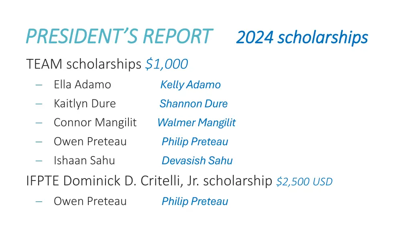Click on Shannon Dure

click(194, 104)
